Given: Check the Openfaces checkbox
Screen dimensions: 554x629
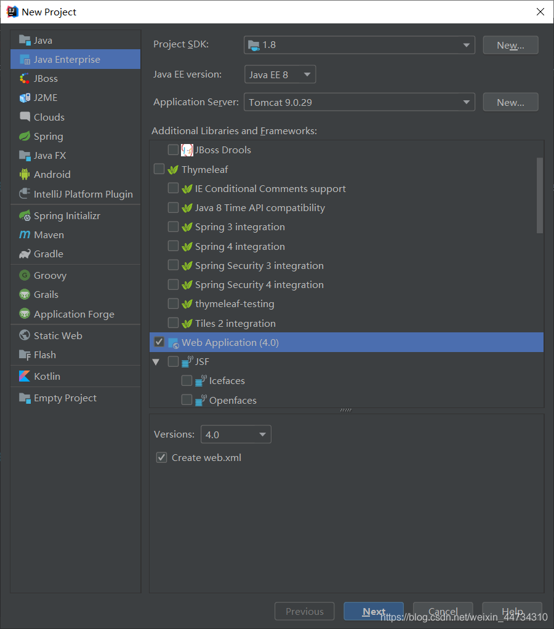Looking at the screenshot, I should pos(187,399).
